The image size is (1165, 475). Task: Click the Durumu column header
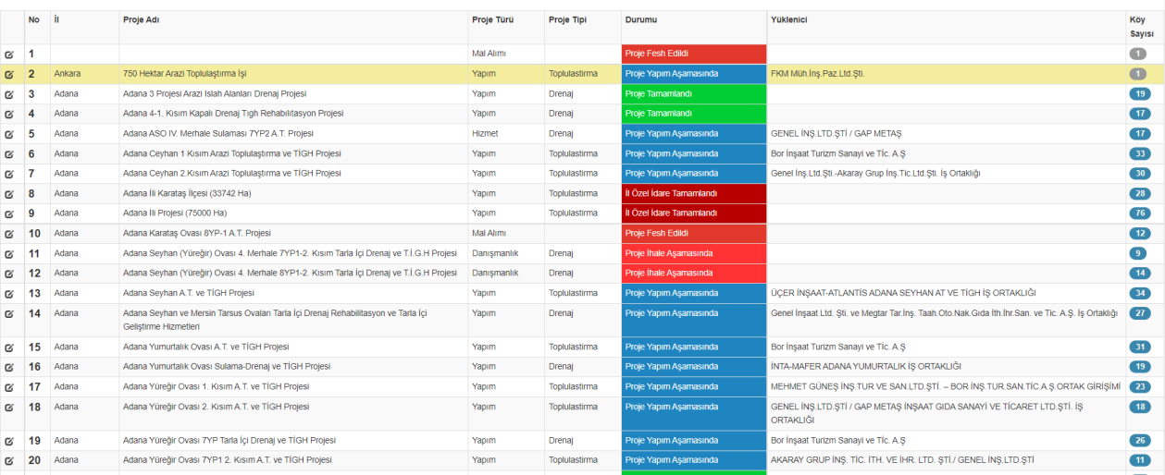[x=642, y=19]
